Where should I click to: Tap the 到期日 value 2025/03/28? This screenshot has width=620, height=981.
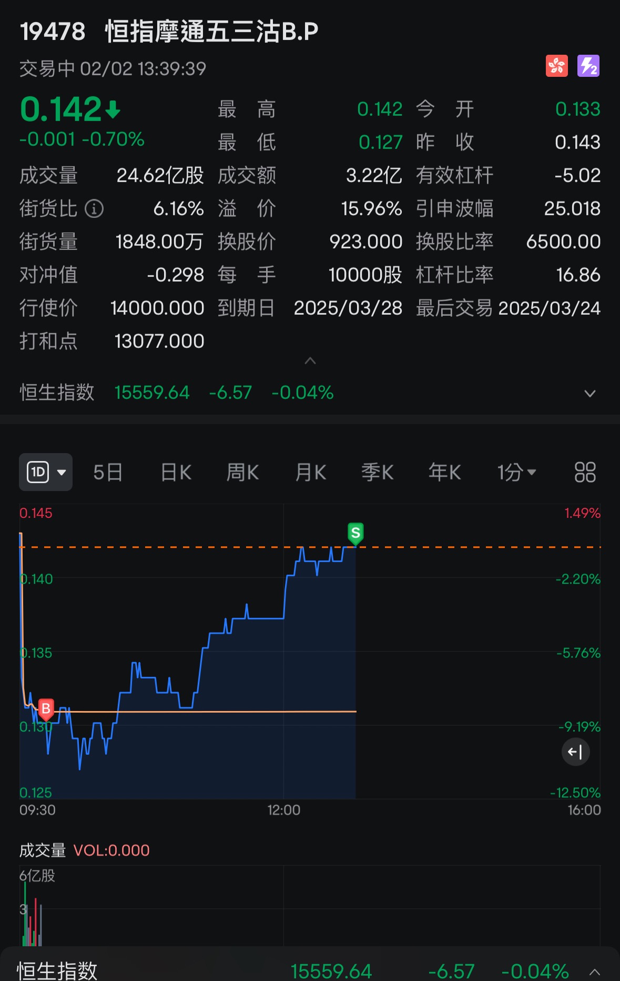[x=348, y=308]
